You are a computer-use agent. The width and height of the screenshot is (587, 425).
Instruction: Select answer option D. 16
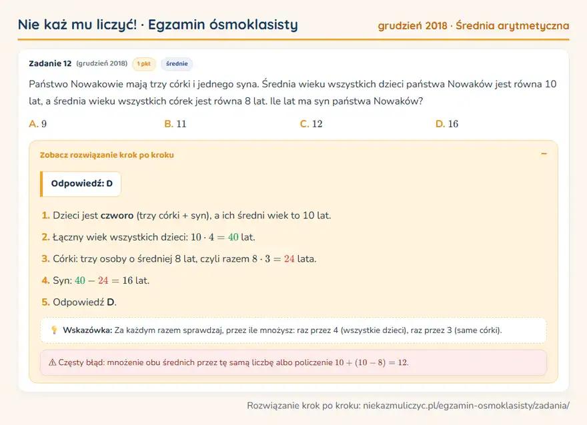[447, 124]
